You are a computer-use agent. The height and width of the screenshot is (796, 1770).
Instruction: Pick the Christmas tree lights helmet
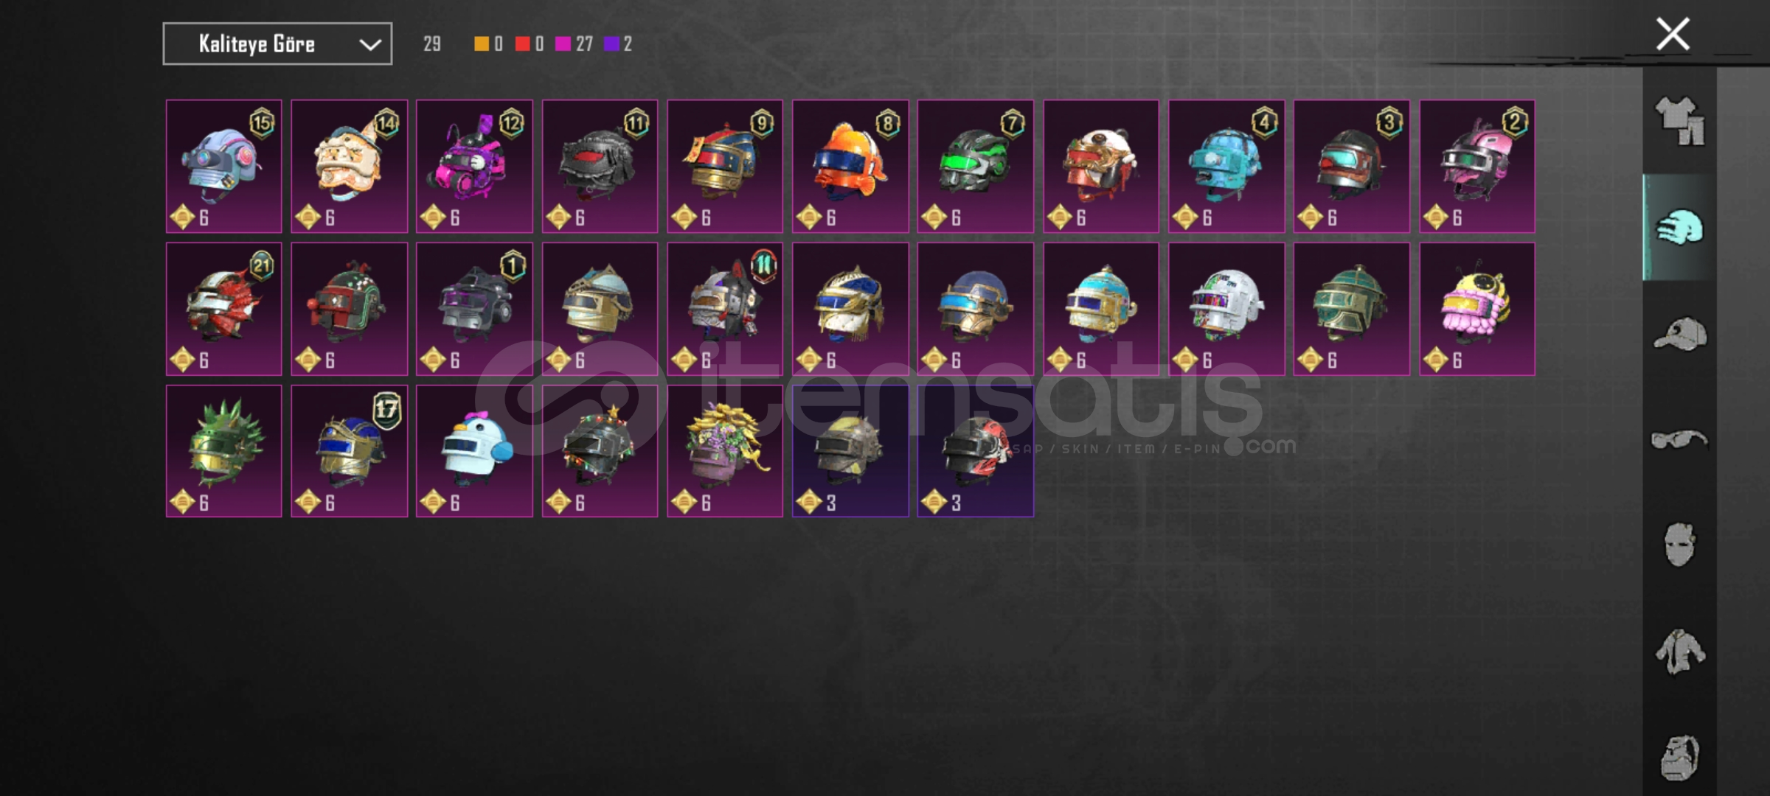(600, 451)
